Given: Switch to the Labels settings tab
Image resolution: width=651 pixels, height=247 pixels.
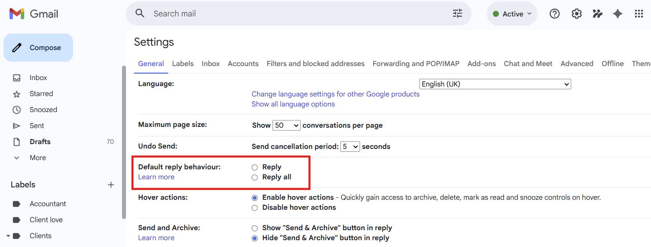Looking at the screenshot, I should click(x=183, y=64).
